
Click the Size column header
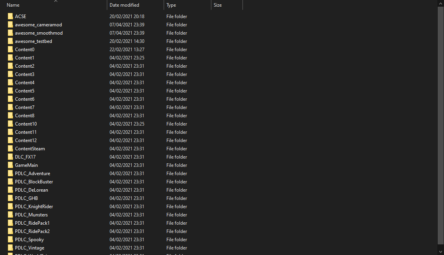click(217, 5)
